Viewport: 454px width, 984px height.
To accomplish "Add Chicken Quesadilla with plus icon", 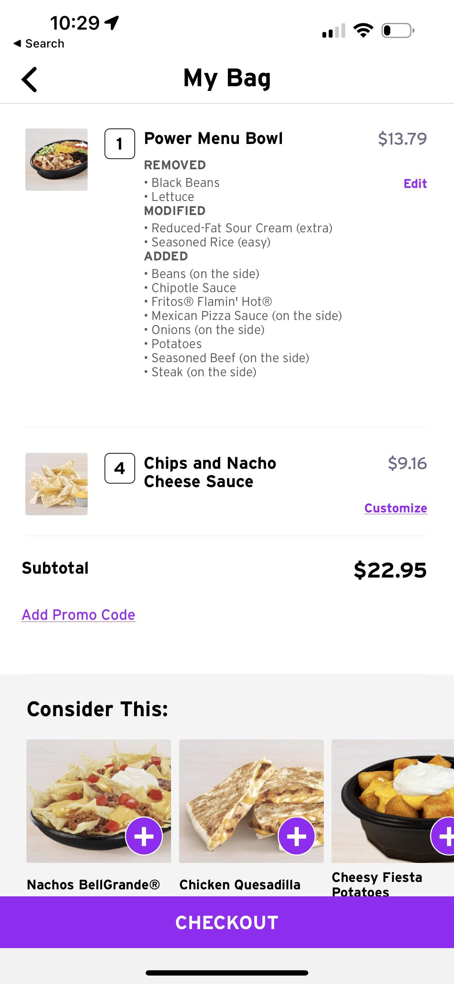I will pyautogui.click(x=297, y=837).
